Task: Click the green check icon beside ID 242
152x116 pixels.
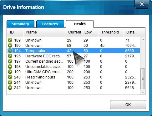Action: pyautogui.click(x=10, y=87)
